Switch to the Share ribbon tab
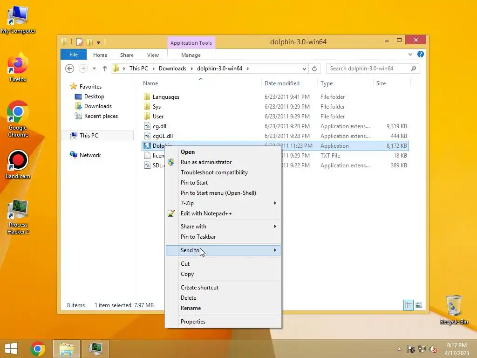Image resolution: width=477 pixels, height=358 pixels. click(x=127, y=55)
